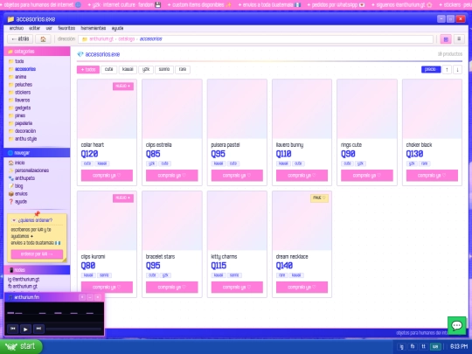Open the archivo menu
472x354 pixels.
click(x=17, y=28)
